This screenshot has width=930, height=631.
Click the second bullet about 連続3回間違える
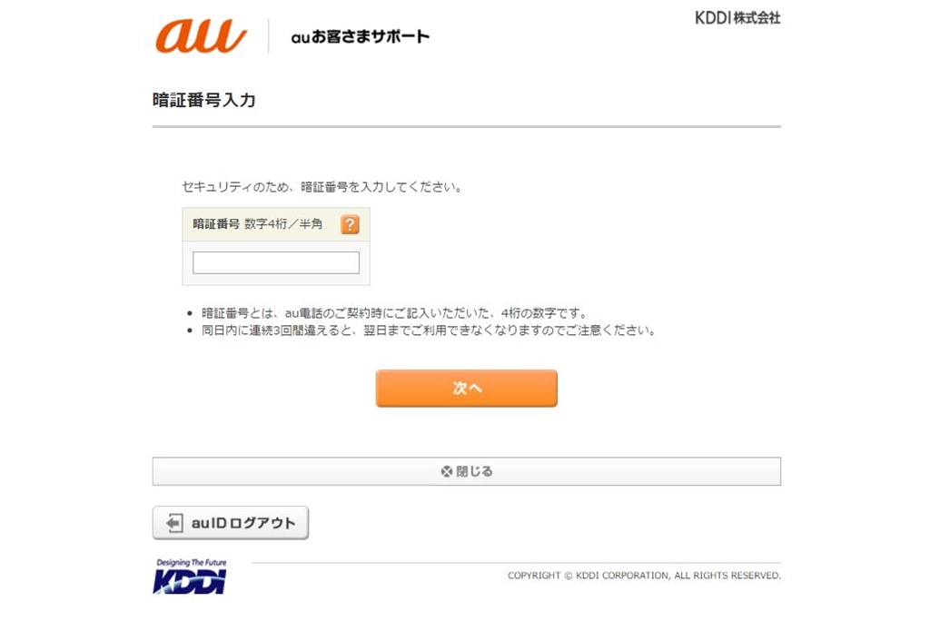(x=430, y=330)
